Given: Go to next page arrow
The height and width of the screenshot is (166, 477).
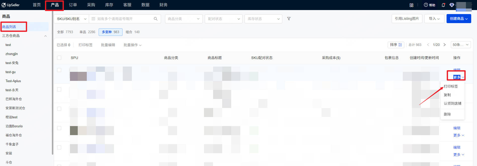Looking at the screenshot, I should click(x=445, y=45).
